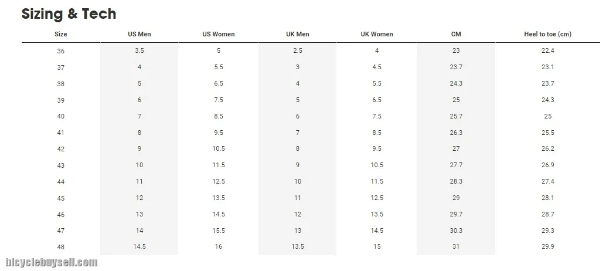Click Heel to toe value 22.4
The height and width of the screenshot is (271, 606).
click(x=547, y=51)
